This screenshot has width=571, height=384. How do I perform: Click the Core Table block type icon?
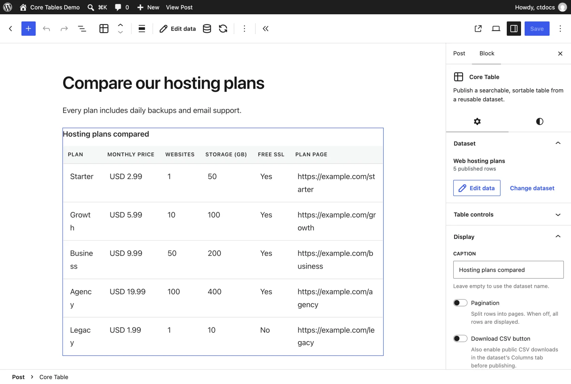pos(104,29)
